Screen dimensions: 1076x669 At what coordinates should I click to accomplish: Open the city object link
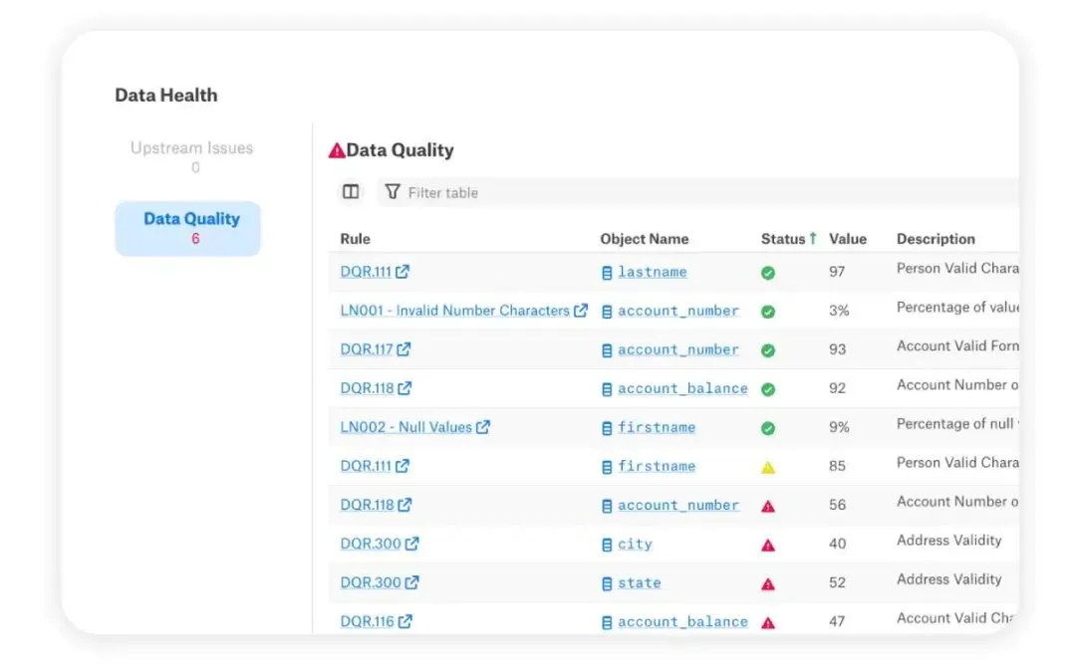[x=635, y=545]
